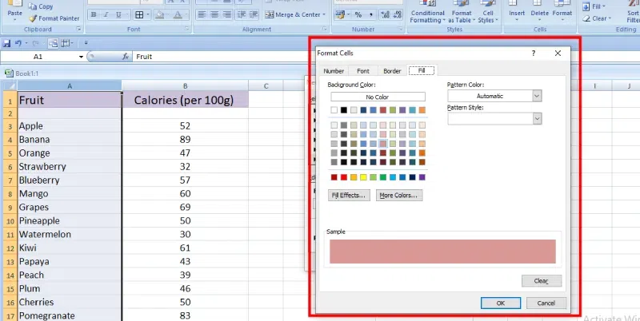Expand the Merge & Center dropdown arrow
Image resolution: width=640 pixels, height=321 pixels.
[x=324, y=14]
